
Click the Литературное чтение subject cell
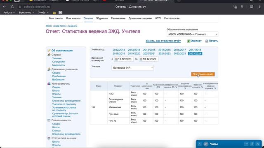click(x=118, y=100)
